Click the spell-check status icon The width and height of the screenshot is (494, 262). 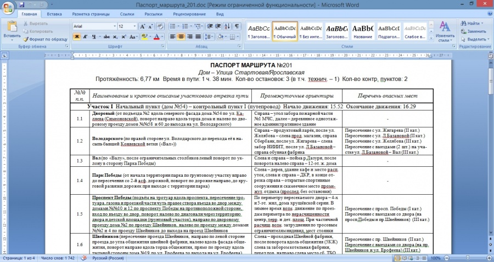pyautogui.click(x=83, y=258)
